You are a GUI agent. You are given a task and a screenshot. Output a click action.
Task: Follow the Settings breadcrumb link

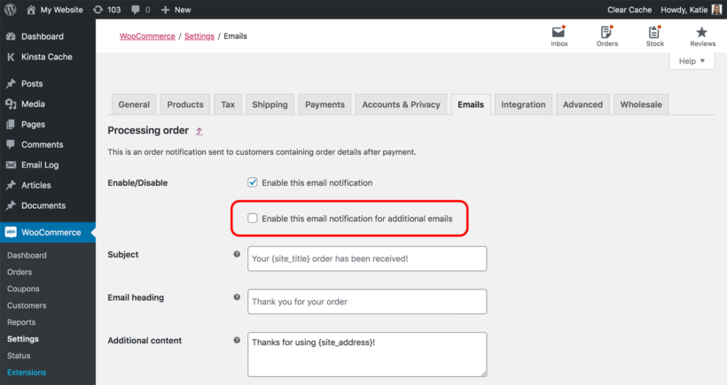click(199, 36)
